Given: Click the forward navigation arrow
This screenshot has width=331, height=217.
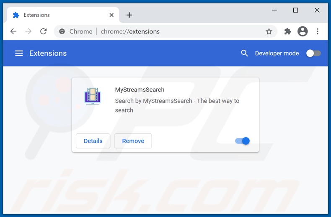Looking at the screenshot, I should 28,31.
